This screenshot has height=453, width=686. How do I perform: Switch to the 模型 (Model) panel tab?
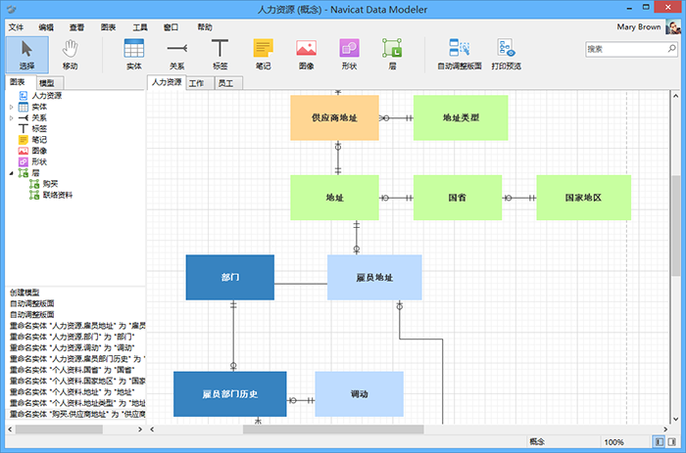[x=49, y=83]
